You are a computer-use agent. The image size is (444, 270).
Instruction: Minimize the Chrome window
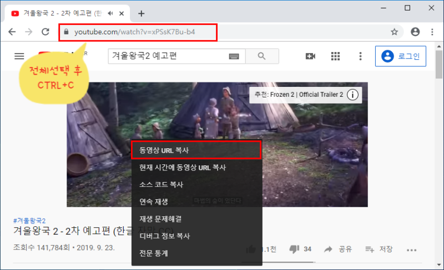[x=384, y=8]
